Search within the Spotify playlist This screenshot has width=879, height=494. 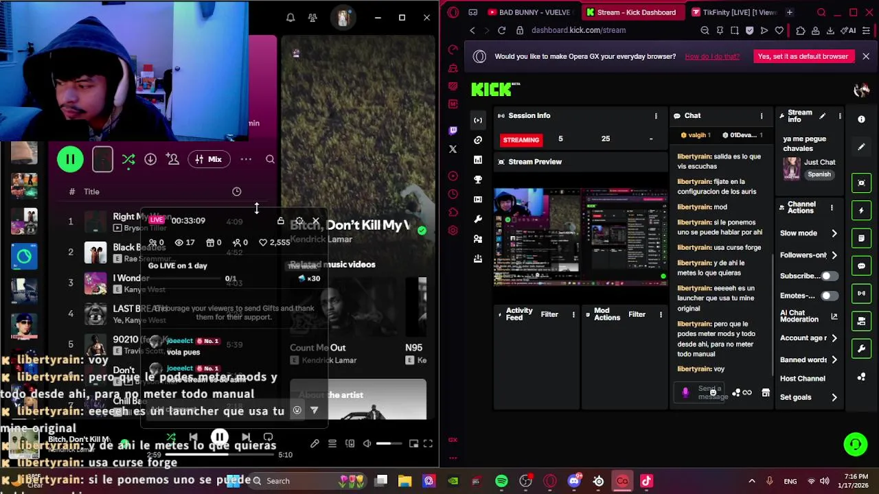tap(270, 159)
